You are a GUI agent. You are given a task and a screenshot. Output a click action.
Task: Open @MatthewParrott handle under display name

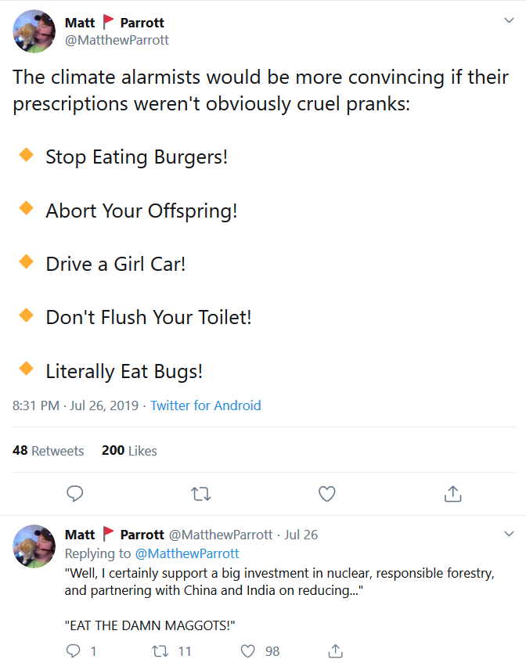point(116,38)
